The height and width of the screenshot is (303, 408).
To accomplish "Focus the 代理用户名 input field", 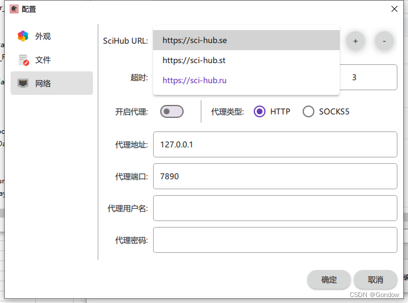I will click(x=275, y=208).
